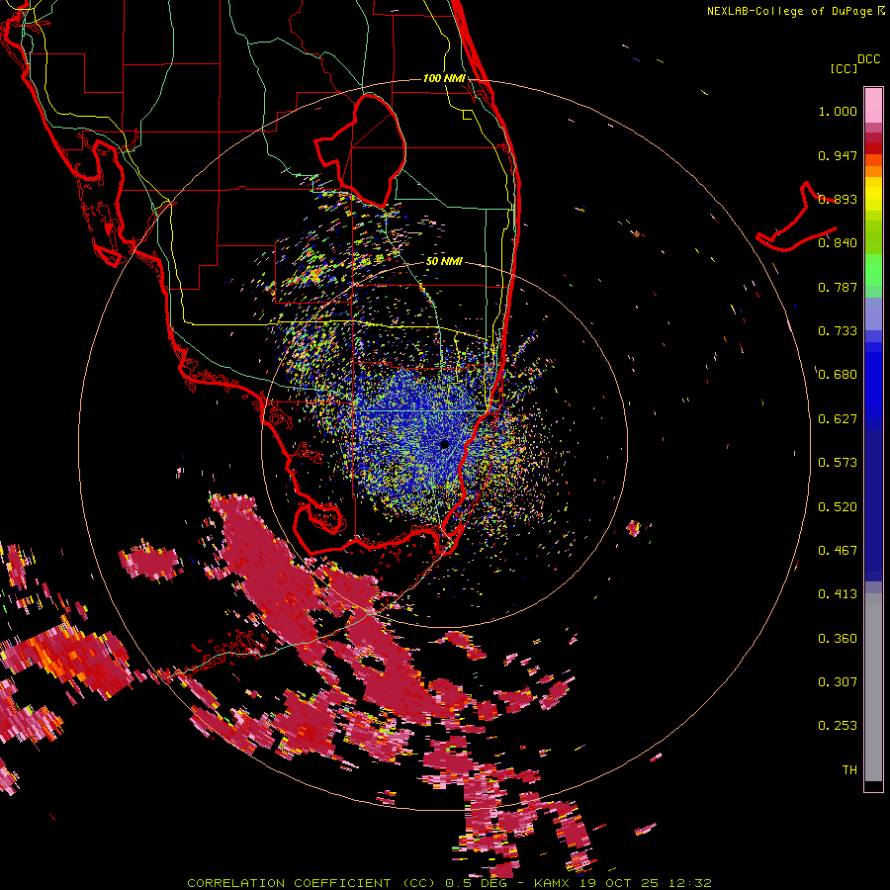Image resolution: width=890 pixels, height=890 pixels.
Task: Click the 0.467 legend value
Action: 838,551
